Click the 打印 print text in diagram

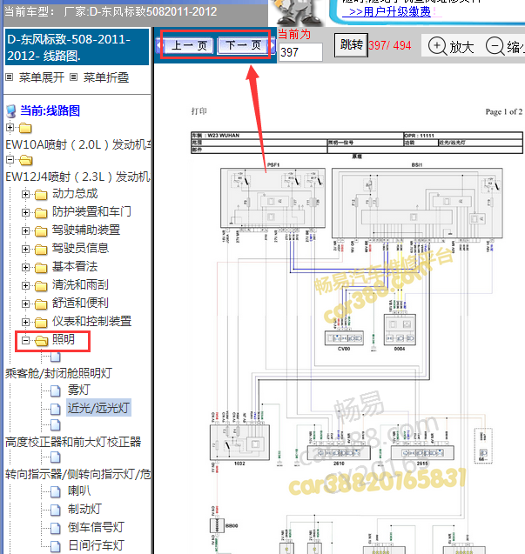[199, 111]
